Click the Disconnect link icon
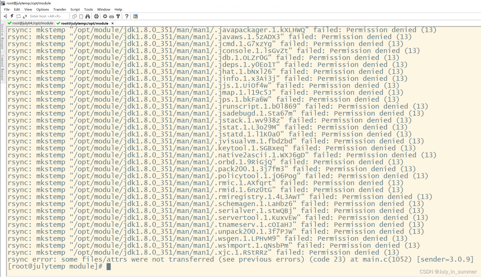The width and height of the screenshot is (481, 277). click(x=25, y=16)
